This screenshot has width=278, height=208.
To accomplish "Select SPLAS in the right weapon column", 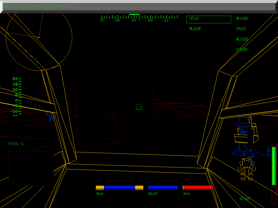I will click(241, 29).
